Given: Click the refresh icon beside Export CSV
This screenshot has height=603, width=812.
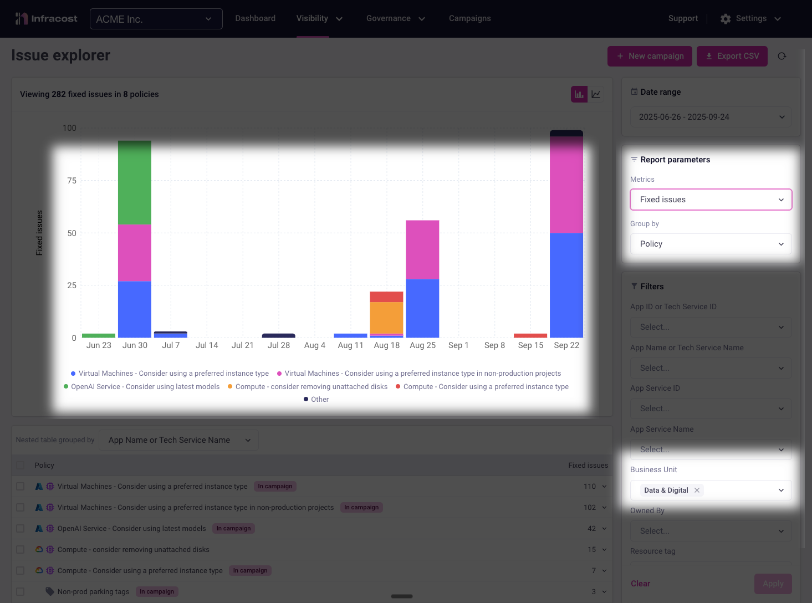Looking at the screenshot, I should [x=782, y=56].
